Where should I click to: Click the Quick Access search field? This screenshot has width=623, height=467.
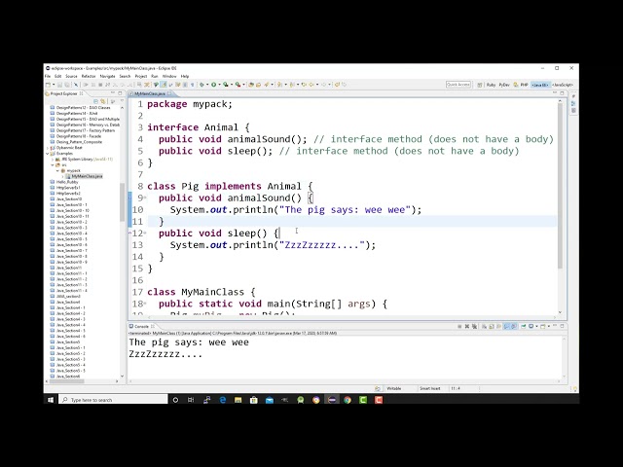pyautogui.click(x=458, y=85)
